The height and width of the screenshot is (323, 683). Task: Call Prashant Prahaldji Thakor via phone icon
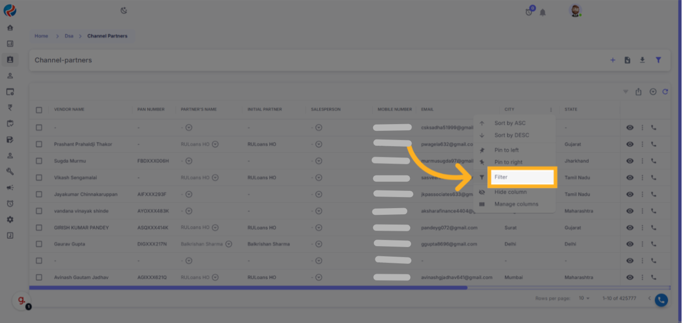point(654,144)
